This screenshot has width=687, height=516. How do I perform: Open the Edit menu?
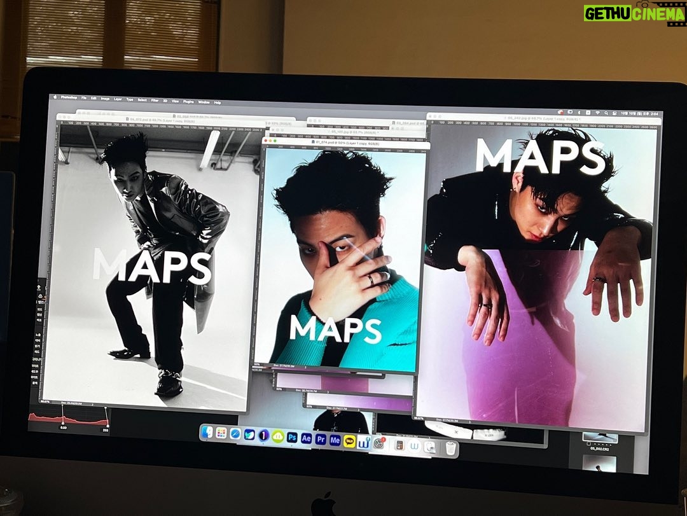click(x=94, y=98)
